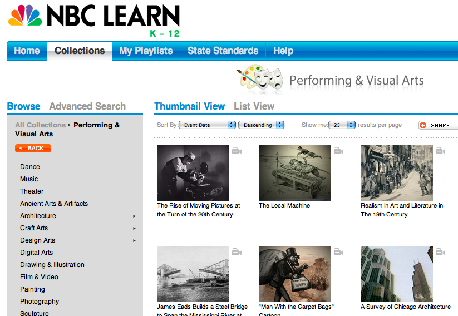Click the red plus SHARE icon
458x316 pixels.
point(423,125)
